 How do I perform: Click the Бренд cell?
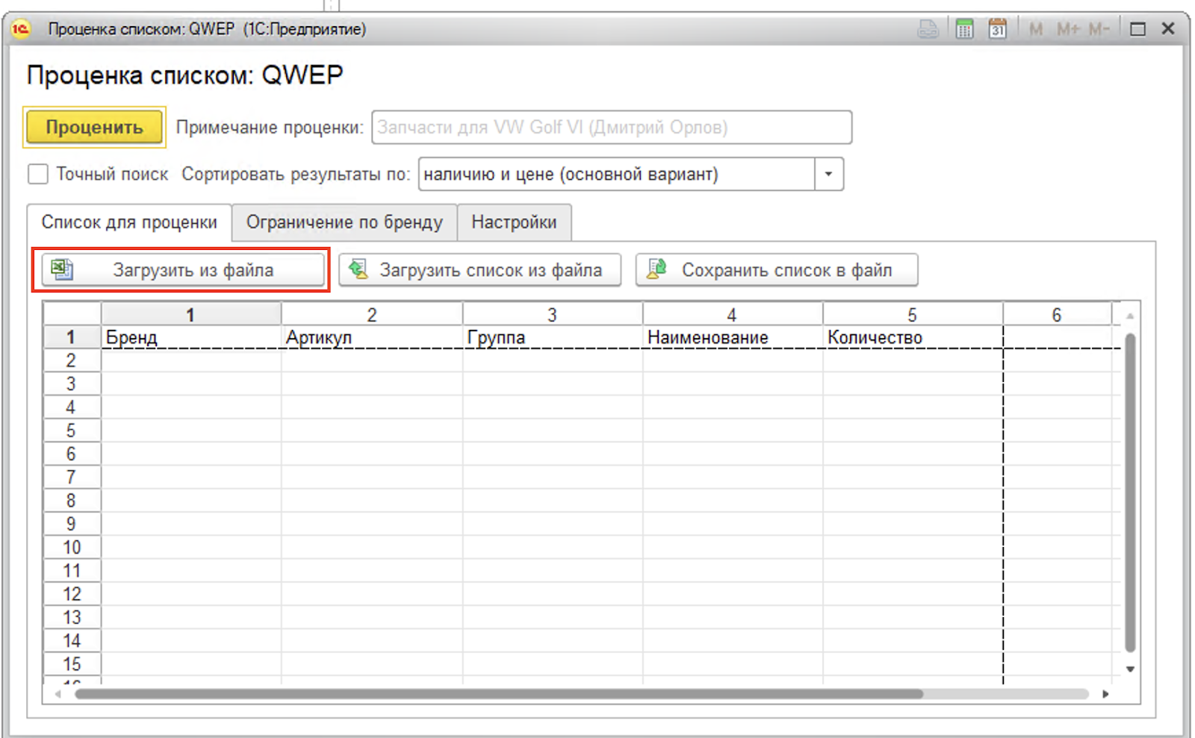point(191,337)
